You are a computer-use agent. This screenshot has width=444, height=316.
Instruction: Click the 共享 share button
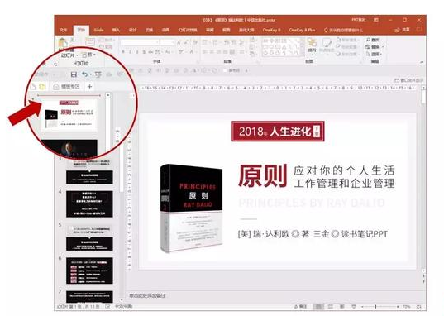point(403,30)
